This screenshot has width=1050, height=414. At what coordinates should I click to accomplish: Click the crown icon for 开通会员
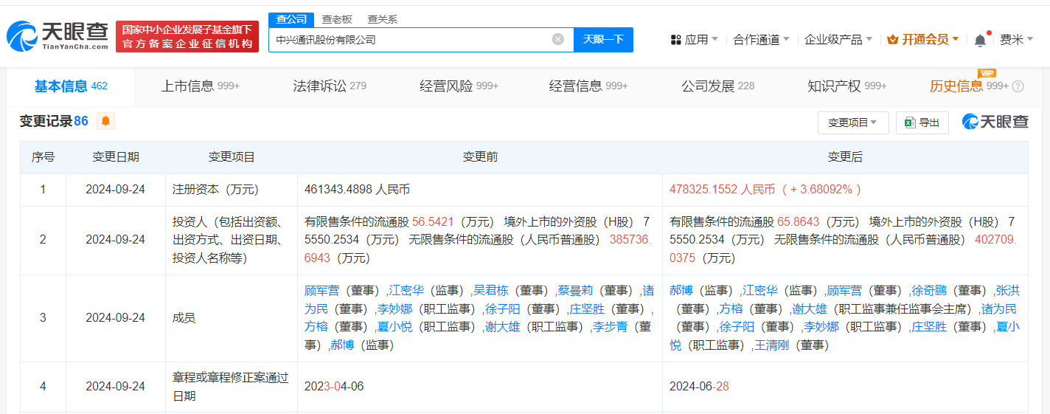coord(892,40)
